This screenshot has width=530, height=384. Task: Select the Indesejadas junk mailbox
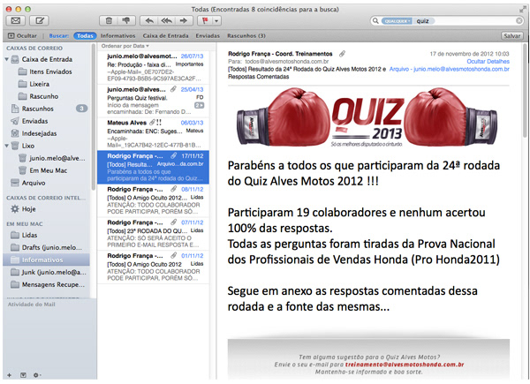[47, 133]
